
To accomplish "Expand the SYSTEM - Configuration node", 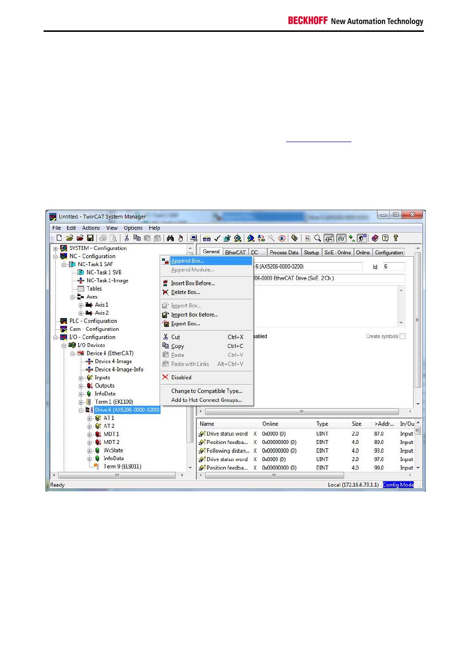I will click(x=55, y=248).
